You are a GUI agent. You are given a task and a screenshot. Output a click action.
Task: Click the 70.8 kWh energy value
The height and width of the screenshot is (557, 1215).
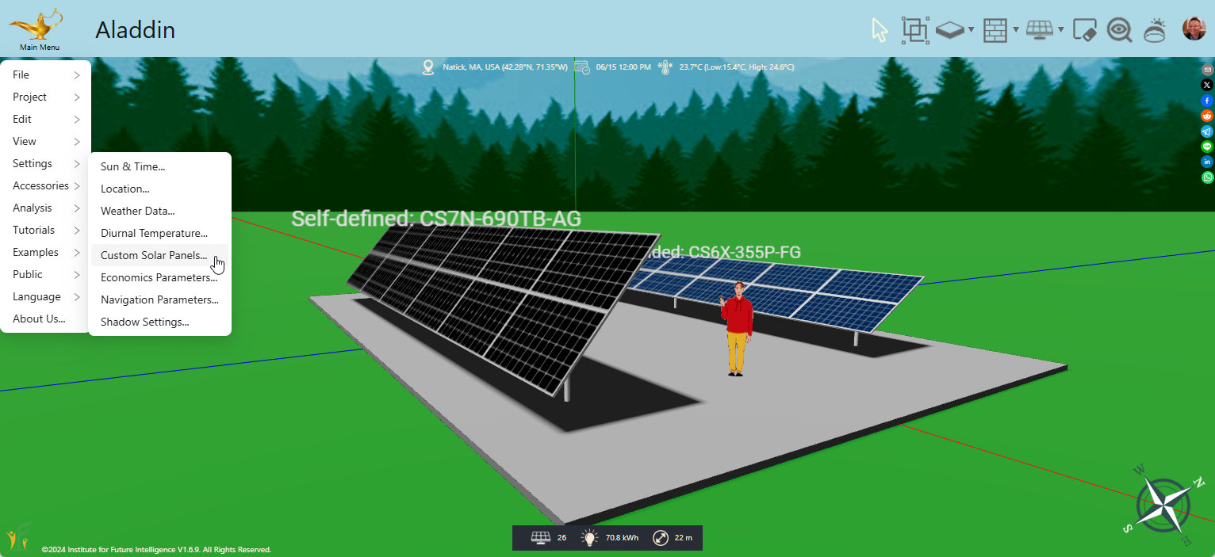[x=623, y=538]
